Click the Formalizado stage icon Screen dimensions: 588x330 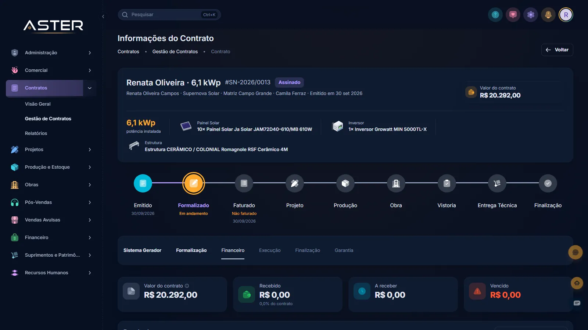click(x=194, y=183)
